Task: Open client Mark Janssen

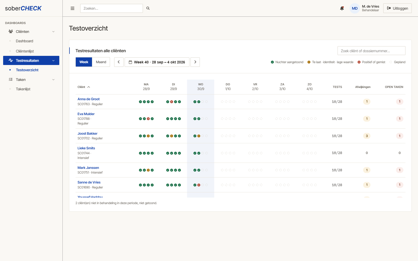Action: click(88, 168)
